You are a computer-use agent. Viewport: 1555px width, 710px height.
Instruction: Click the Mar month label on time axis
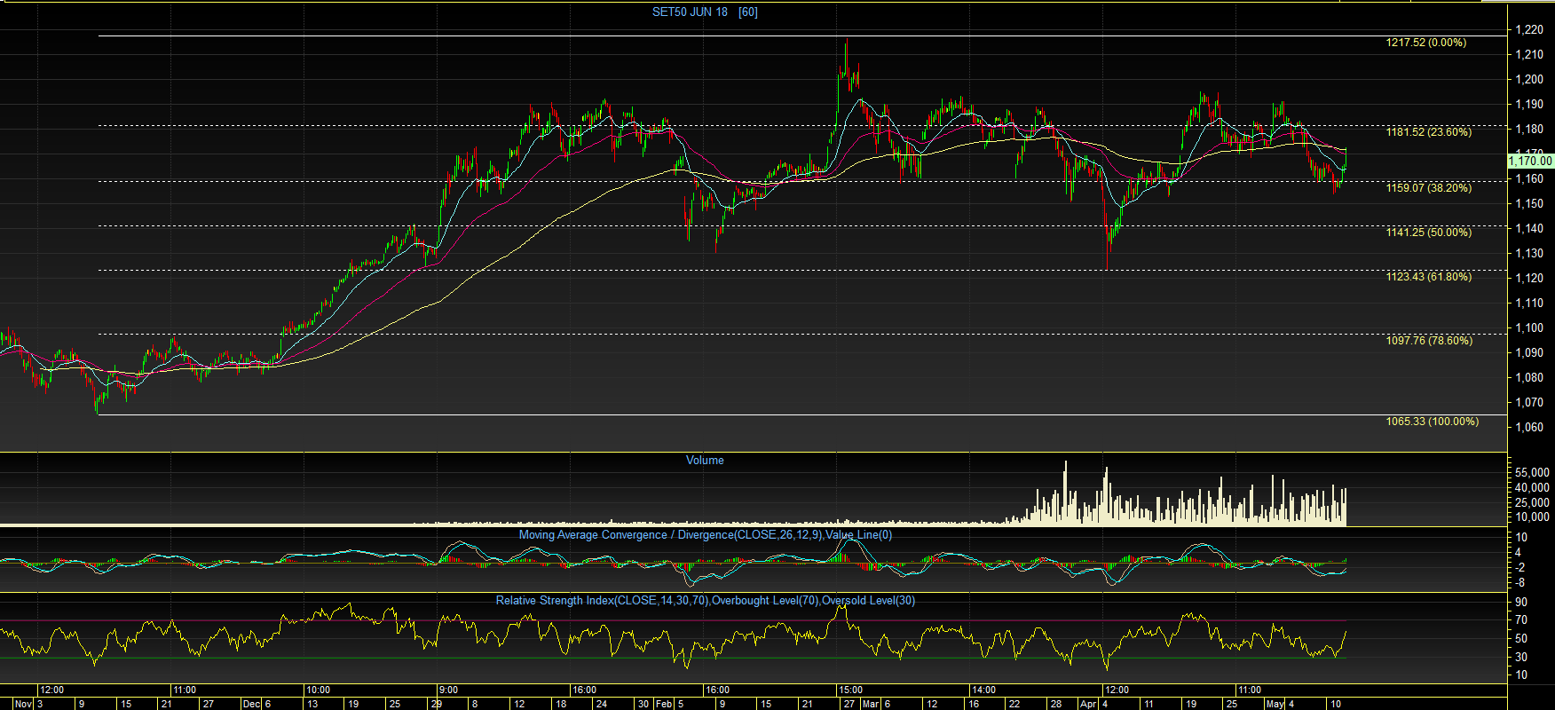(x=871, y=704)
